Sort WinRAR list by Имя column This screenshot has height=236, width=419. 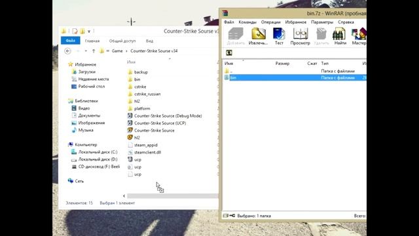tap(228, 64)
